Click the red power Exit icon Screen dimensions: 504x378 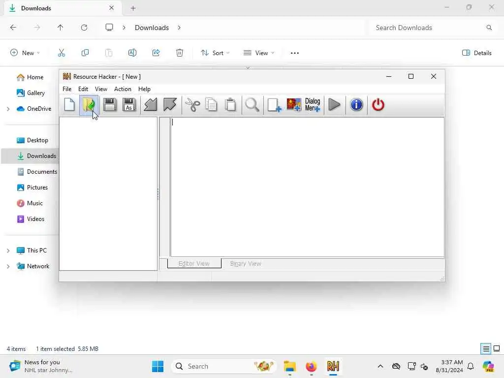(x=378, y=105)
